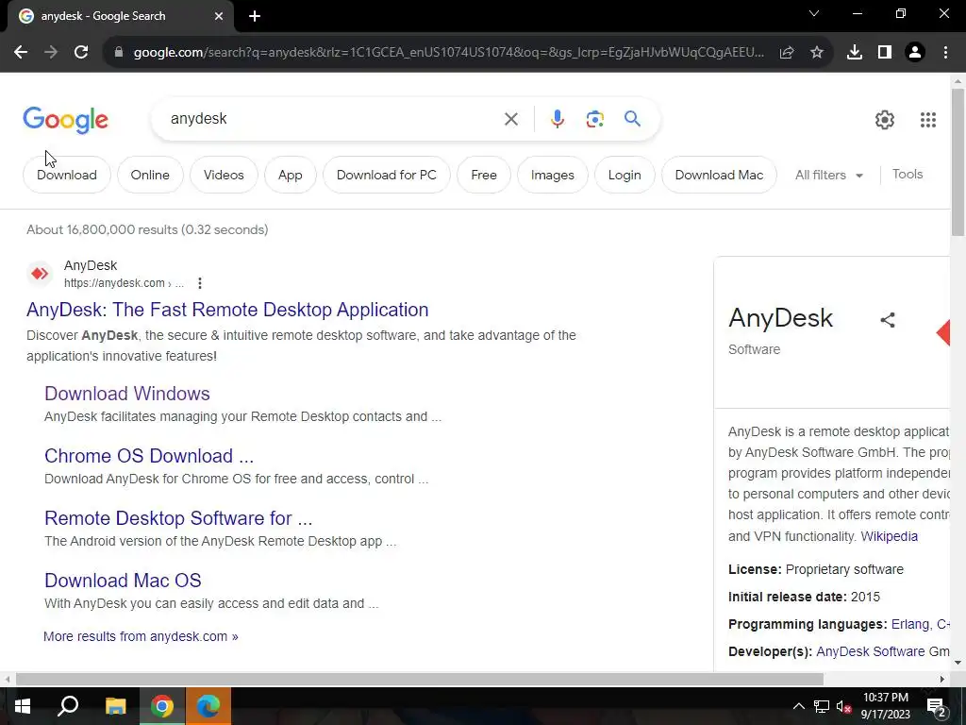The image size is (966, 725).
Task: Open the Chrome OS Download sitelink
Action: pos(149,456)
